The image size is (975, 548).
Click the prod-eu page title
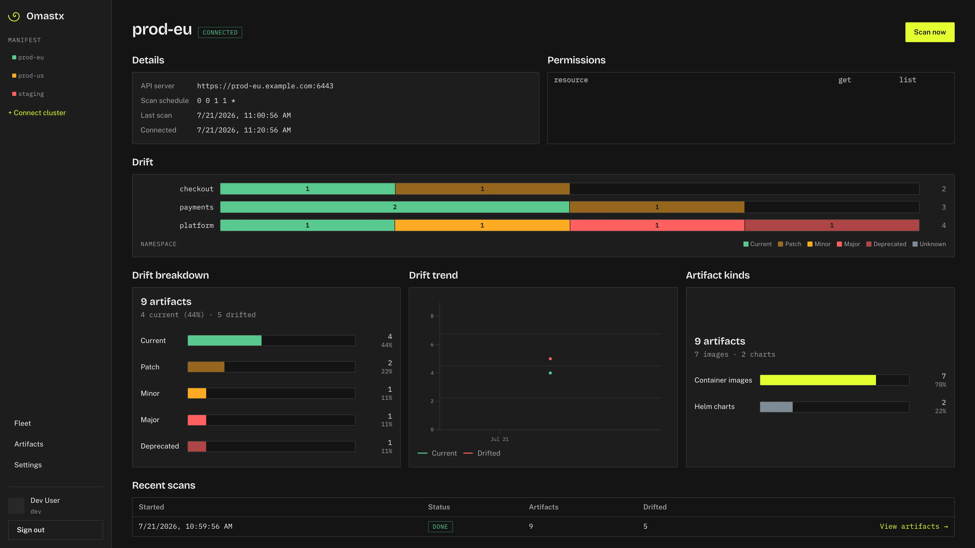[x=162, y=29]
